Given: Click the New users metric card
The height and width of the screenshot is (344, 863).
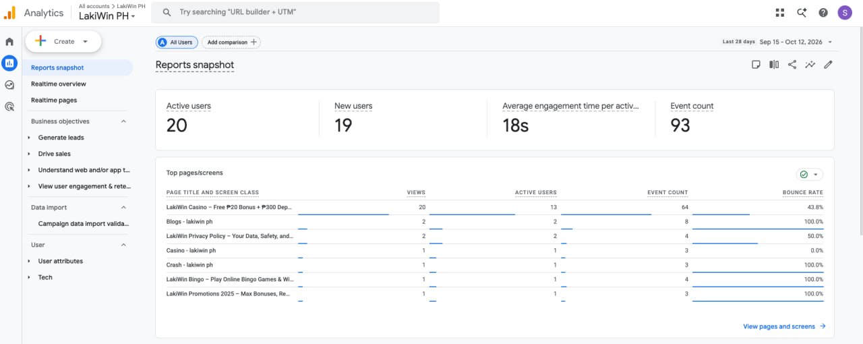Looking at the screenshot, I should pyautogui.click(x=403, y=119).
